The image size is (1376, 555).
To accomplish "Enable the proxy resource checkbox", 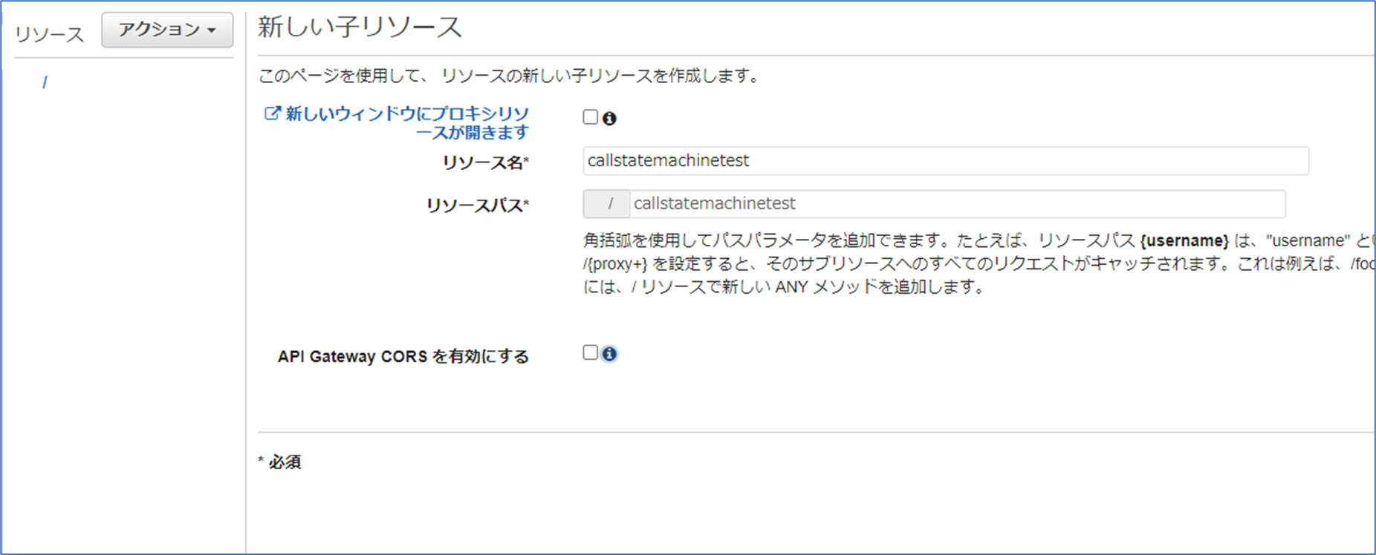I will coord(591,117).
